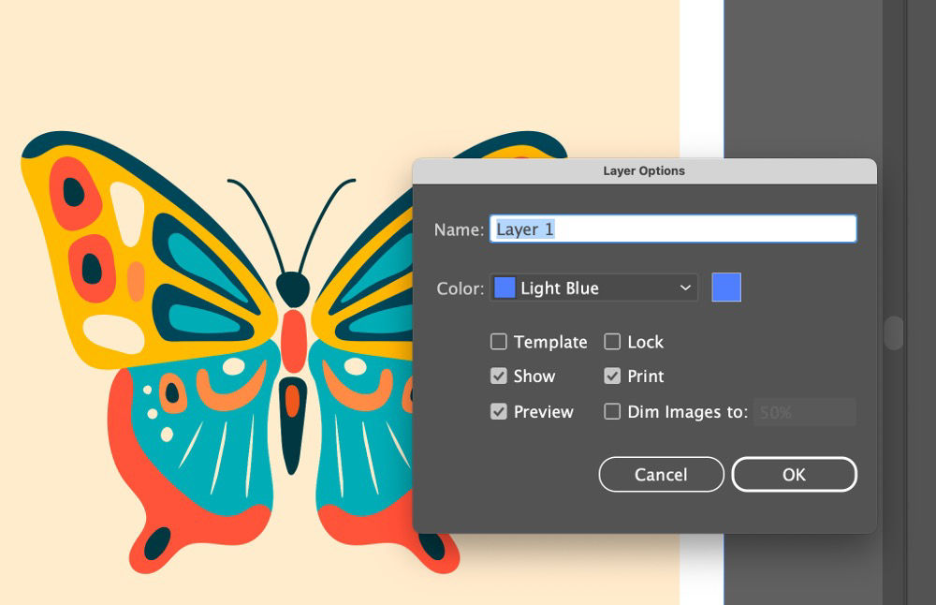Image resolution: width=936 pixels, height=605 pixels.
Task: Confirm the layer settings with OK
Action: pos(795,474)
